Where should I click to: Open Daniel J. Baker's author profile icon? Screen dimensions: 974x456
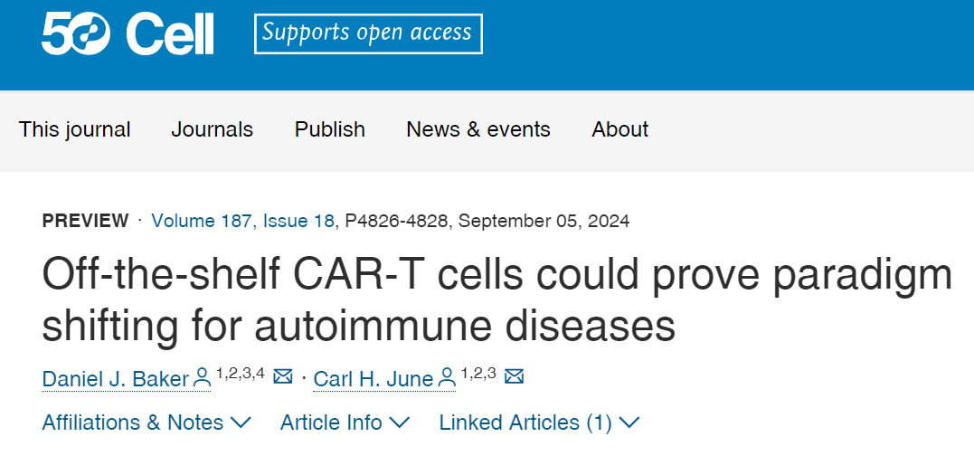pyautogui.click(x=202, y=377)
